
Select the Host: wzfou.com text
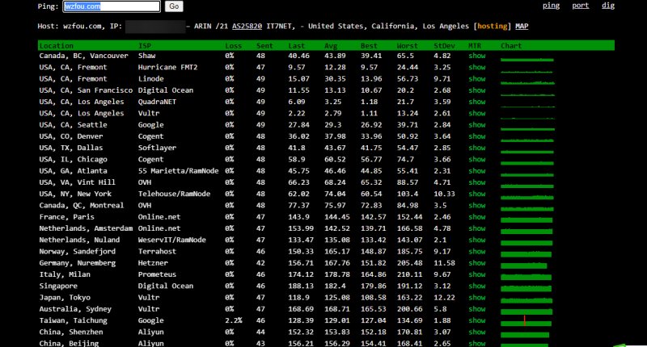[70, 26]
